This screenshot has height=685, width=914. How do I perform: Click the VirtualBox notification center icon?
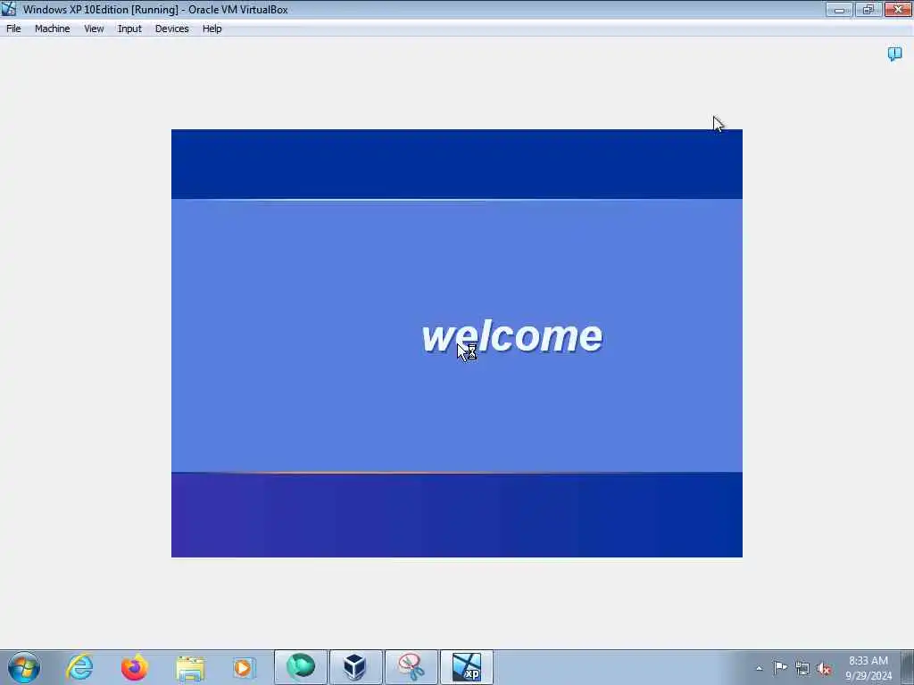click(x=894, y=54)
